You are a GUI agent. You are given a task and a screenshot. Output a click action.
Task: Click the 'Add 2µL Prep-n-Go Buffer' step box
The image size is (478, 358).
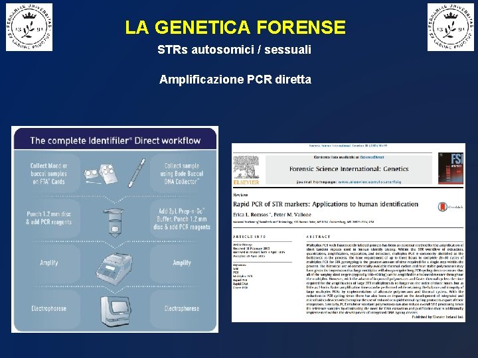(x=182, y=219)
